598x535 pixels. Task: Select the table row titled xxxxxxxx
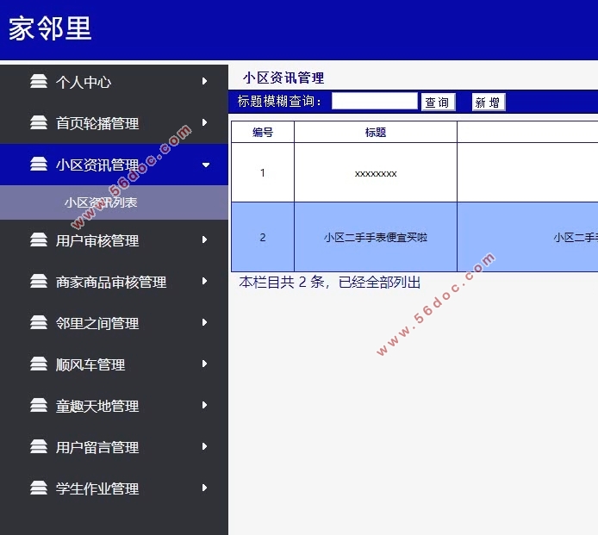click(375, 173)
